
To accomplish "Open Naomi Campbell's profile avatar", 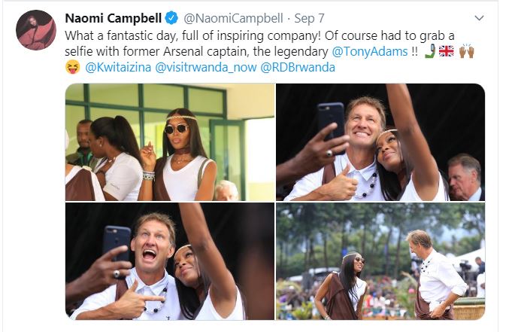I will pyautogui.click(x=36, y=30).
